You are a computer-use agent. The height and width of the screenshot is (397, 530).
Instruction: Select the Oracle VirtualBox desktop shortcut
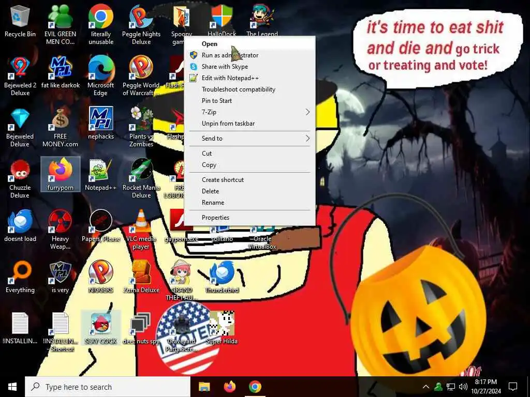coord(262,238)
